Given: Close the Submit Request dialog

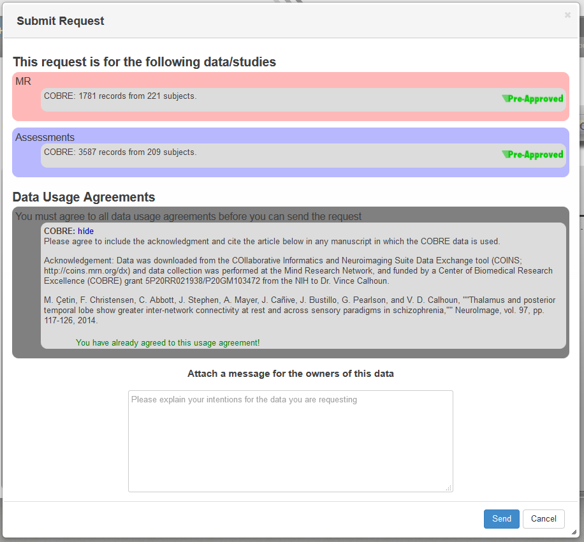Looking at the screenshot, I should (567, 15).
